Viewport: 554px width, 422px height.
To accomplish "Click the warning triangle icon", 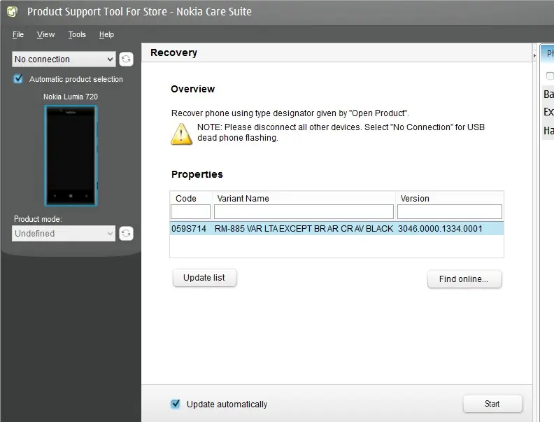I will tap(181, 134).
